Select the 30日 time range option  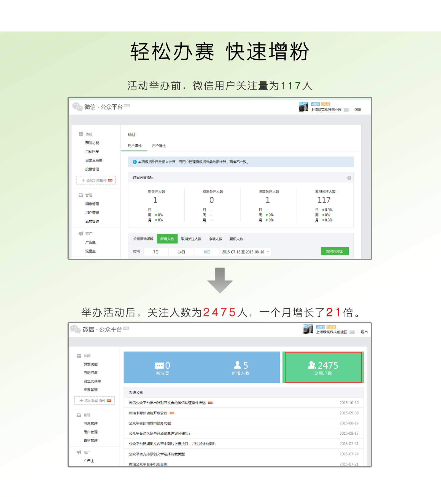207,252
